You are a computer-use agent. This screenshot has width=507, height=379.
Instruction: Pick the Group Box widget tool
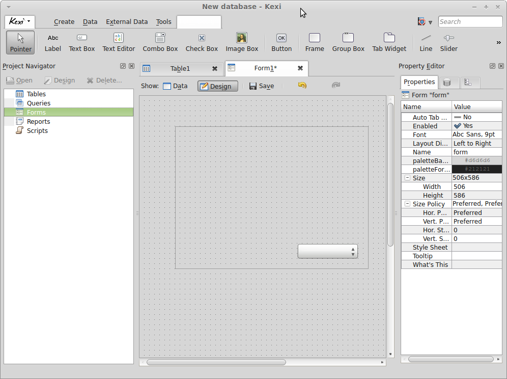348,43
